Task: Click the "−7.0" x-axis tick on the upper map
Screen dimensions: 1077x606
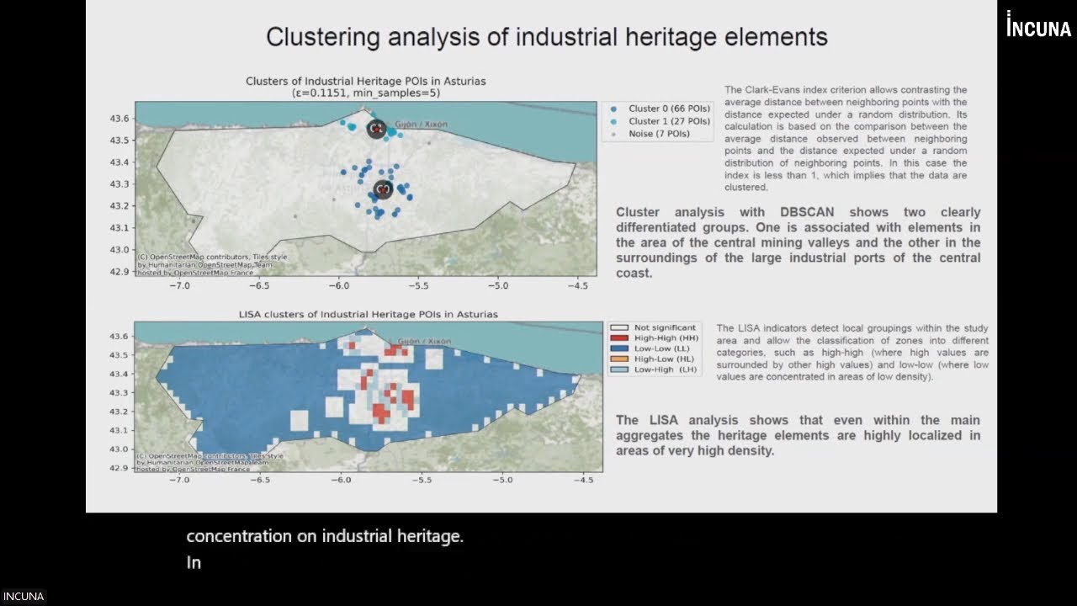Action: (180, 285)
